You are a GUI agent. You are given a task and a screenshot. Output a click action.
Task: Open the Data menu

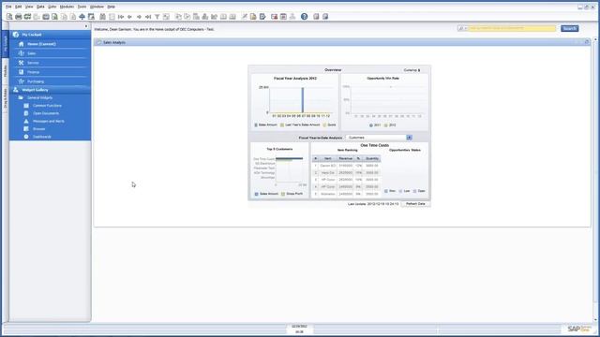pyautogui.click(x=40, y=7)
